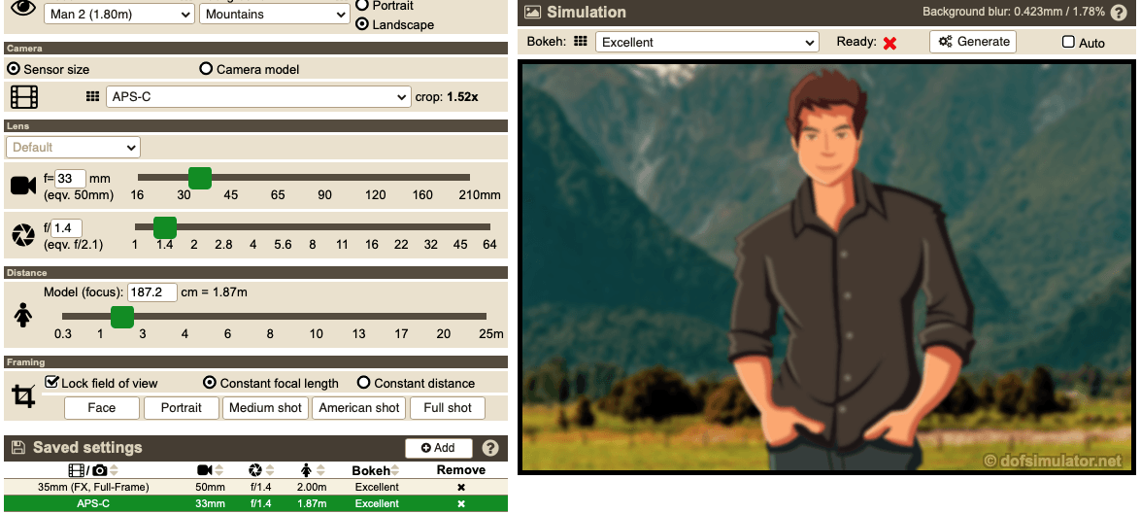
Task: Click the Generate button
Action: tap(973, 42)
